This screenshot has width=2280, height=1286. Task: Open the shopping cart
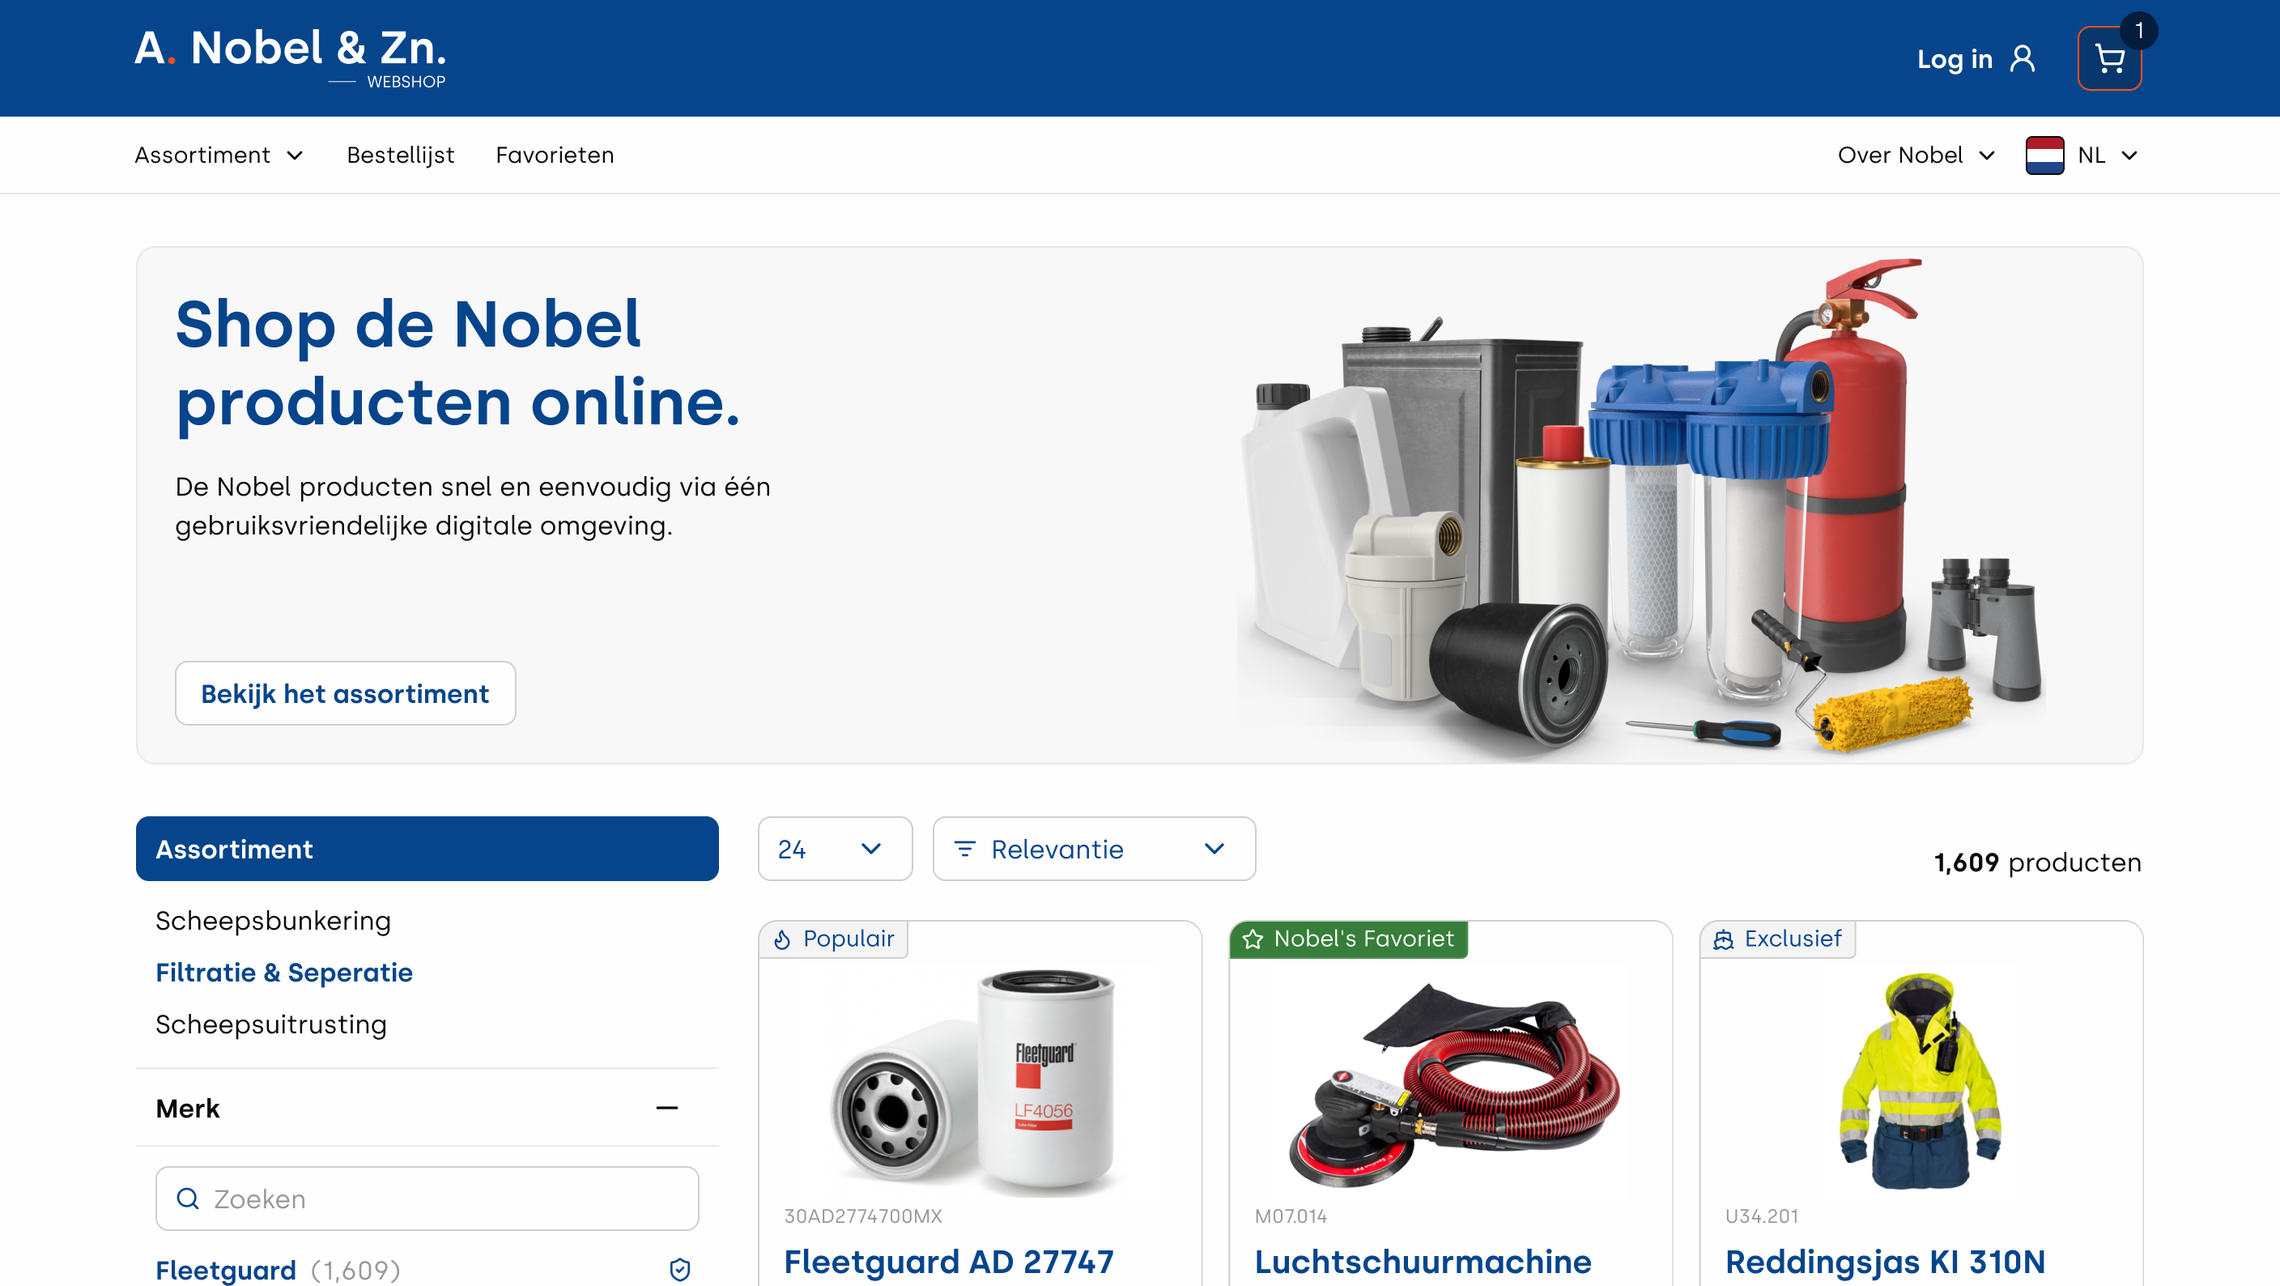2109,58
